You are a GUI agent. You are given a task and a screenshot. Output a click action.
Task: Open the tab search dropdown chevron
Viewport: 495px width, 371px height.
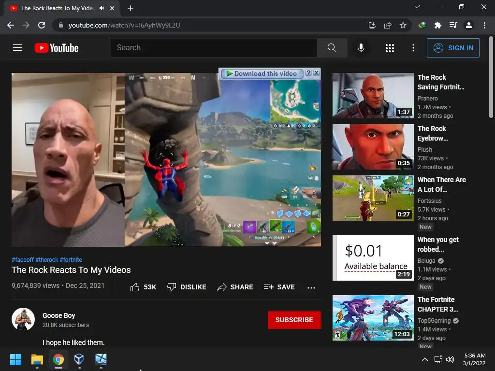[417, 7]
